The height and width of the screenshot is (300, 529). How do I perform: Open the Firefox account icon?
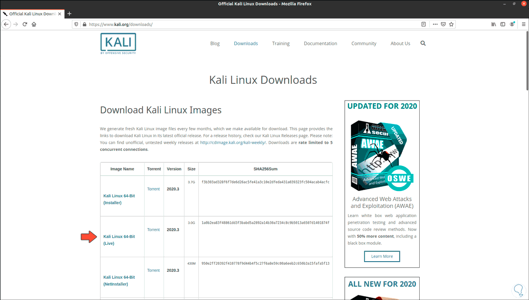click(512, 24)
